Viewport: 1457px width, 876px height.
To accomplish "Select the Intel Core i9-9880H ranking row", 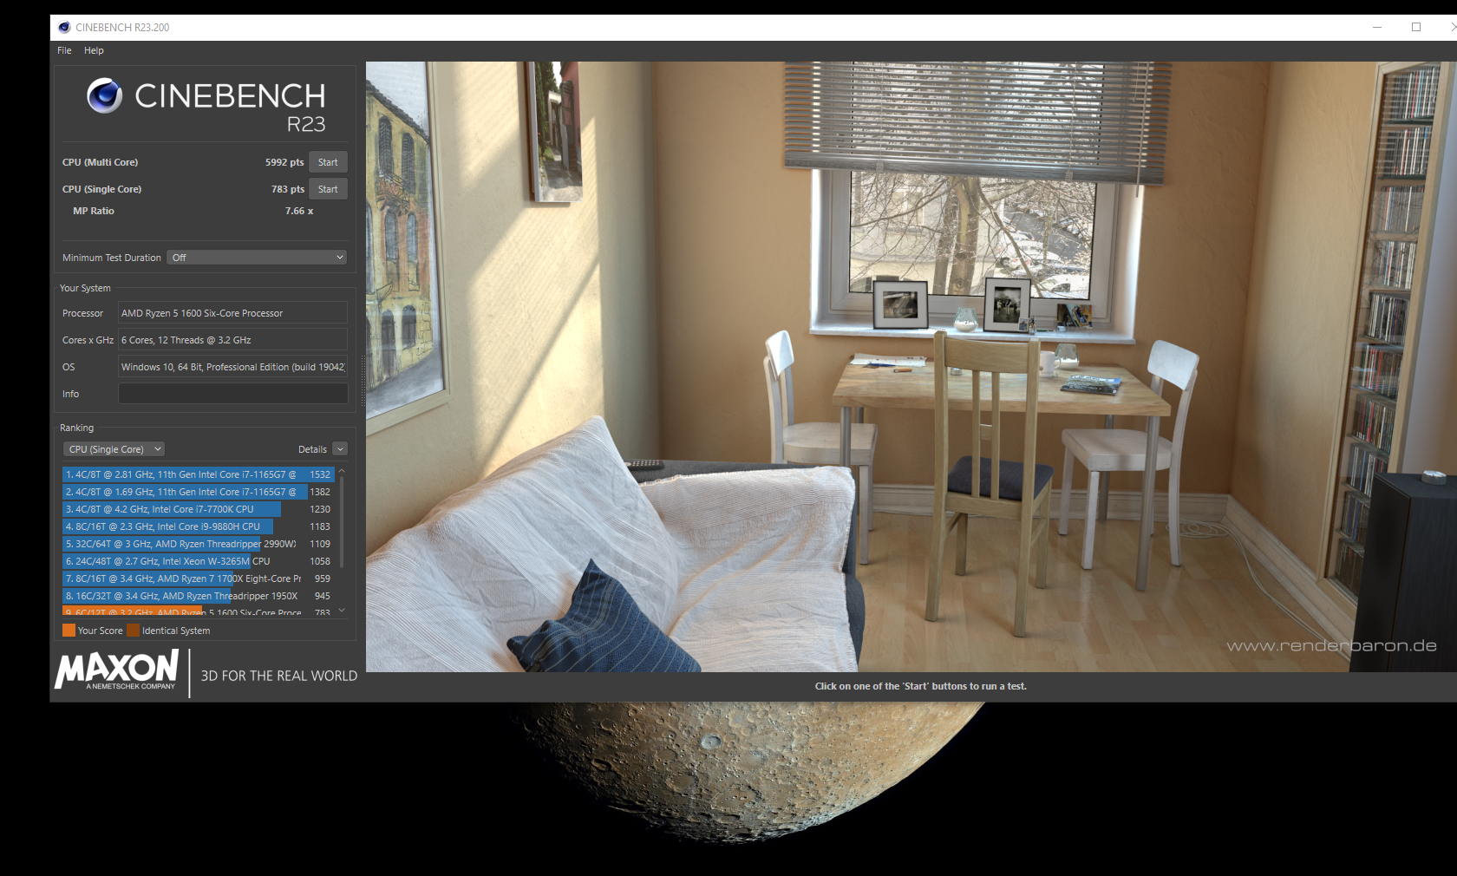I will pyautogui.click(x=199, y=526).
